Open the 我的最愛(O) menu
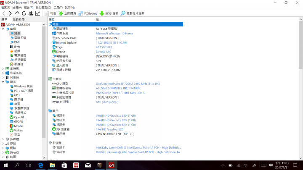This screenshot has height=170, width=303. 43,8
